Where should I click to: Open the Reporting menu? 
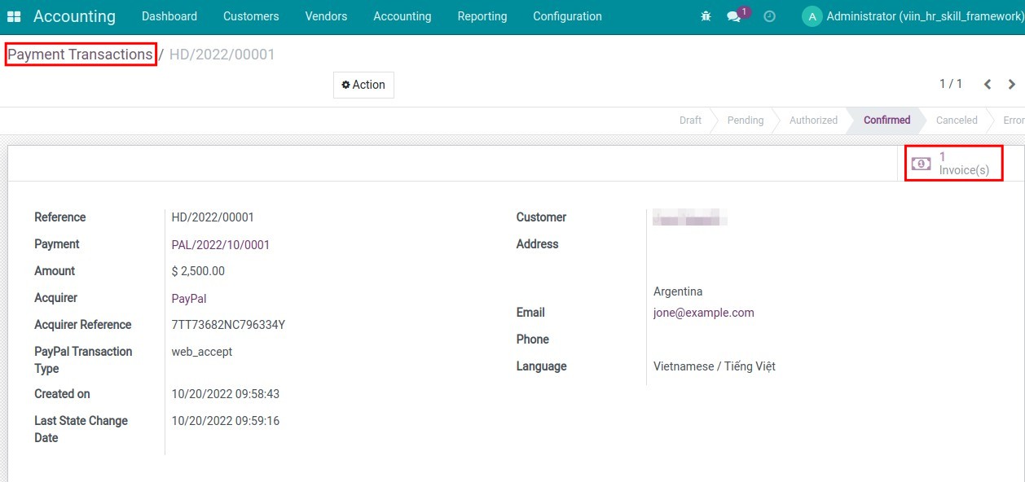click(x=482, y=15)
